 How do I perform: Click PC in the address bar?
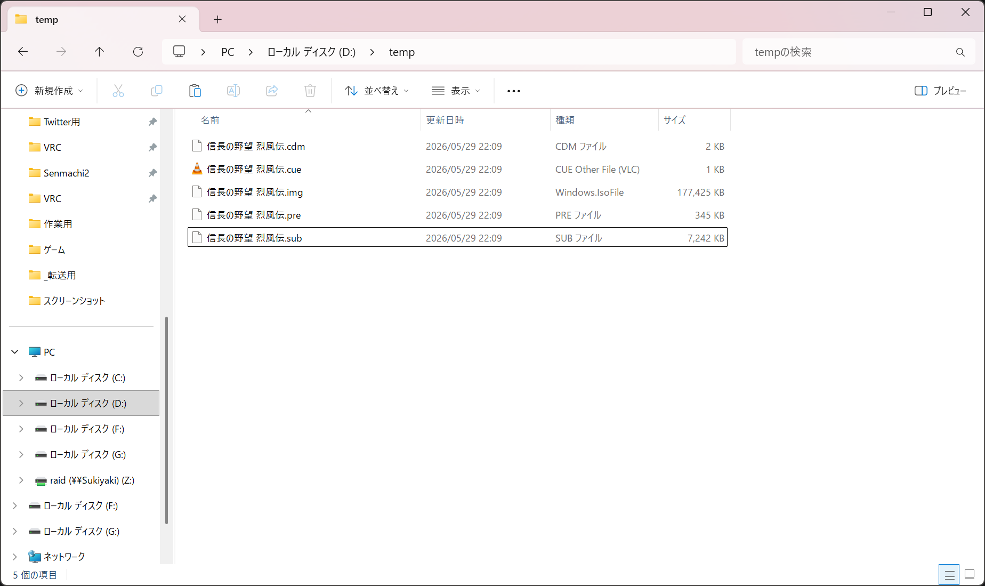[x=228, y=52]
